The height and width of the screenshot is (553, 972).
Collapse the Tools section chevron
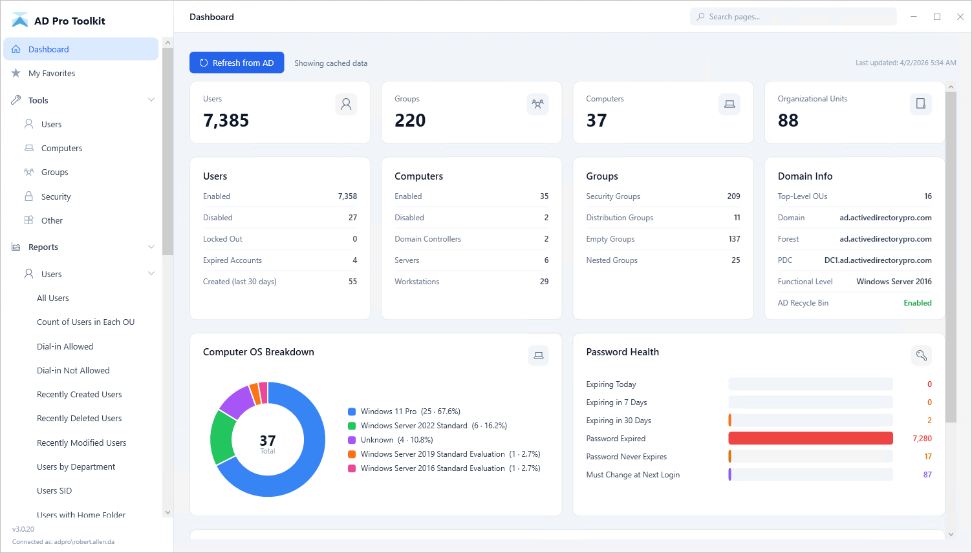[x=151, y=100]
